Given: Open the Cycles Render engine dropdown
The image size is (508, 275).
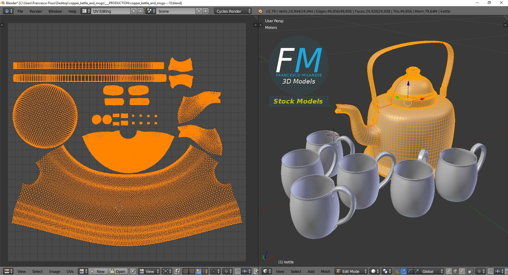Looking at the screenshot, I should [x=233, y=11].
